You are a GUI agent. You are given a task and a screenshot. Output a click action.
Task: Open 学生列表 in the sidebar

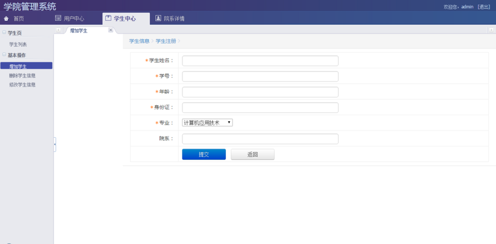(x=18, y=45)
